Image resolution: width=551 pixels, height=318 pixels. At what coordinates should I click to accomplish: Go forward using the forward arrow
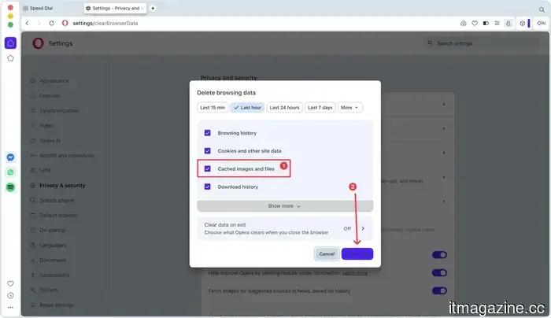(x=39, y=23)
